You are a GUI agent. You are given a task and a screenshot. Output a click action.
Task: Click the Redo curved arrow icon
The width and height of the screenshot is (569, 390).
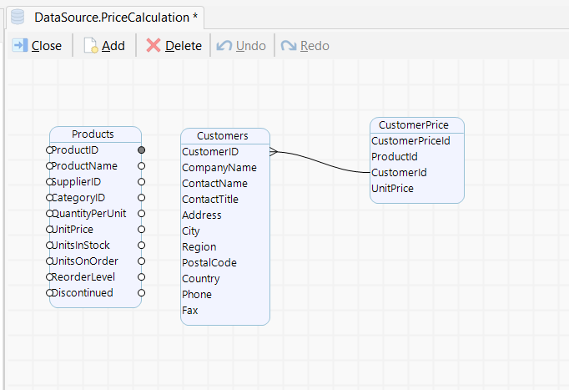(289, 46)
